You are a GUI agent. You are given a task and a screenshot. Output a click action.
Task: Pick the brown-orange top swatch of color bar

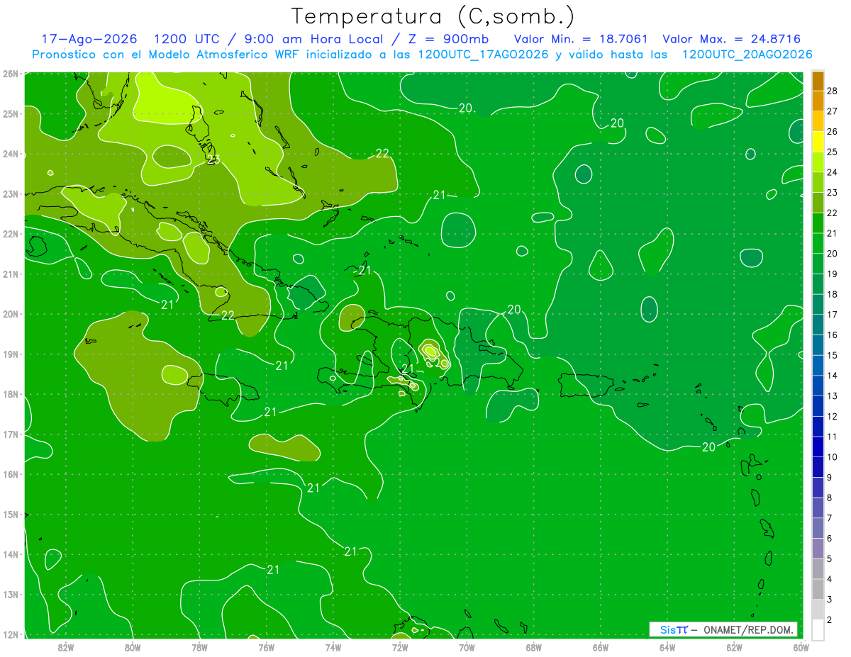coord(818,81)
